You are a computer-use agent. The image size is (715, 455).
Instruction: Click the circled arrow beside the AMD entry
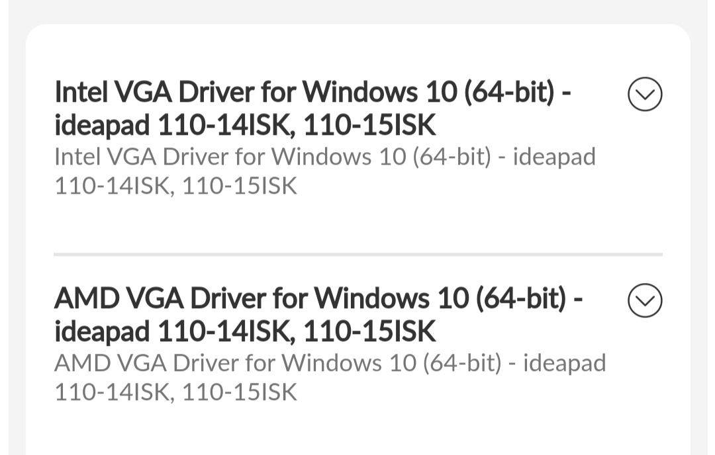click(x=644, y=300)
